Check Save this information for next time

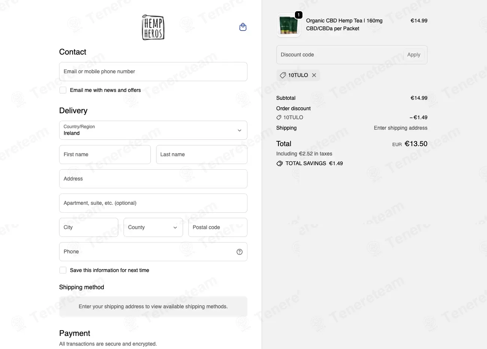(63, 270)
